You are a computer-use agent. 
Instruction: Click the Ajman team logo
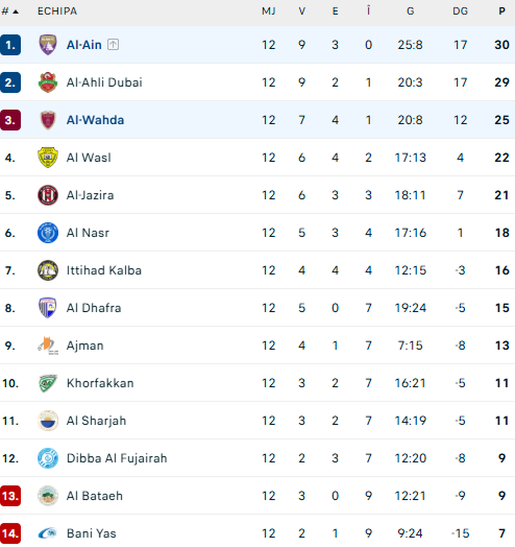(x=47, y=345)
